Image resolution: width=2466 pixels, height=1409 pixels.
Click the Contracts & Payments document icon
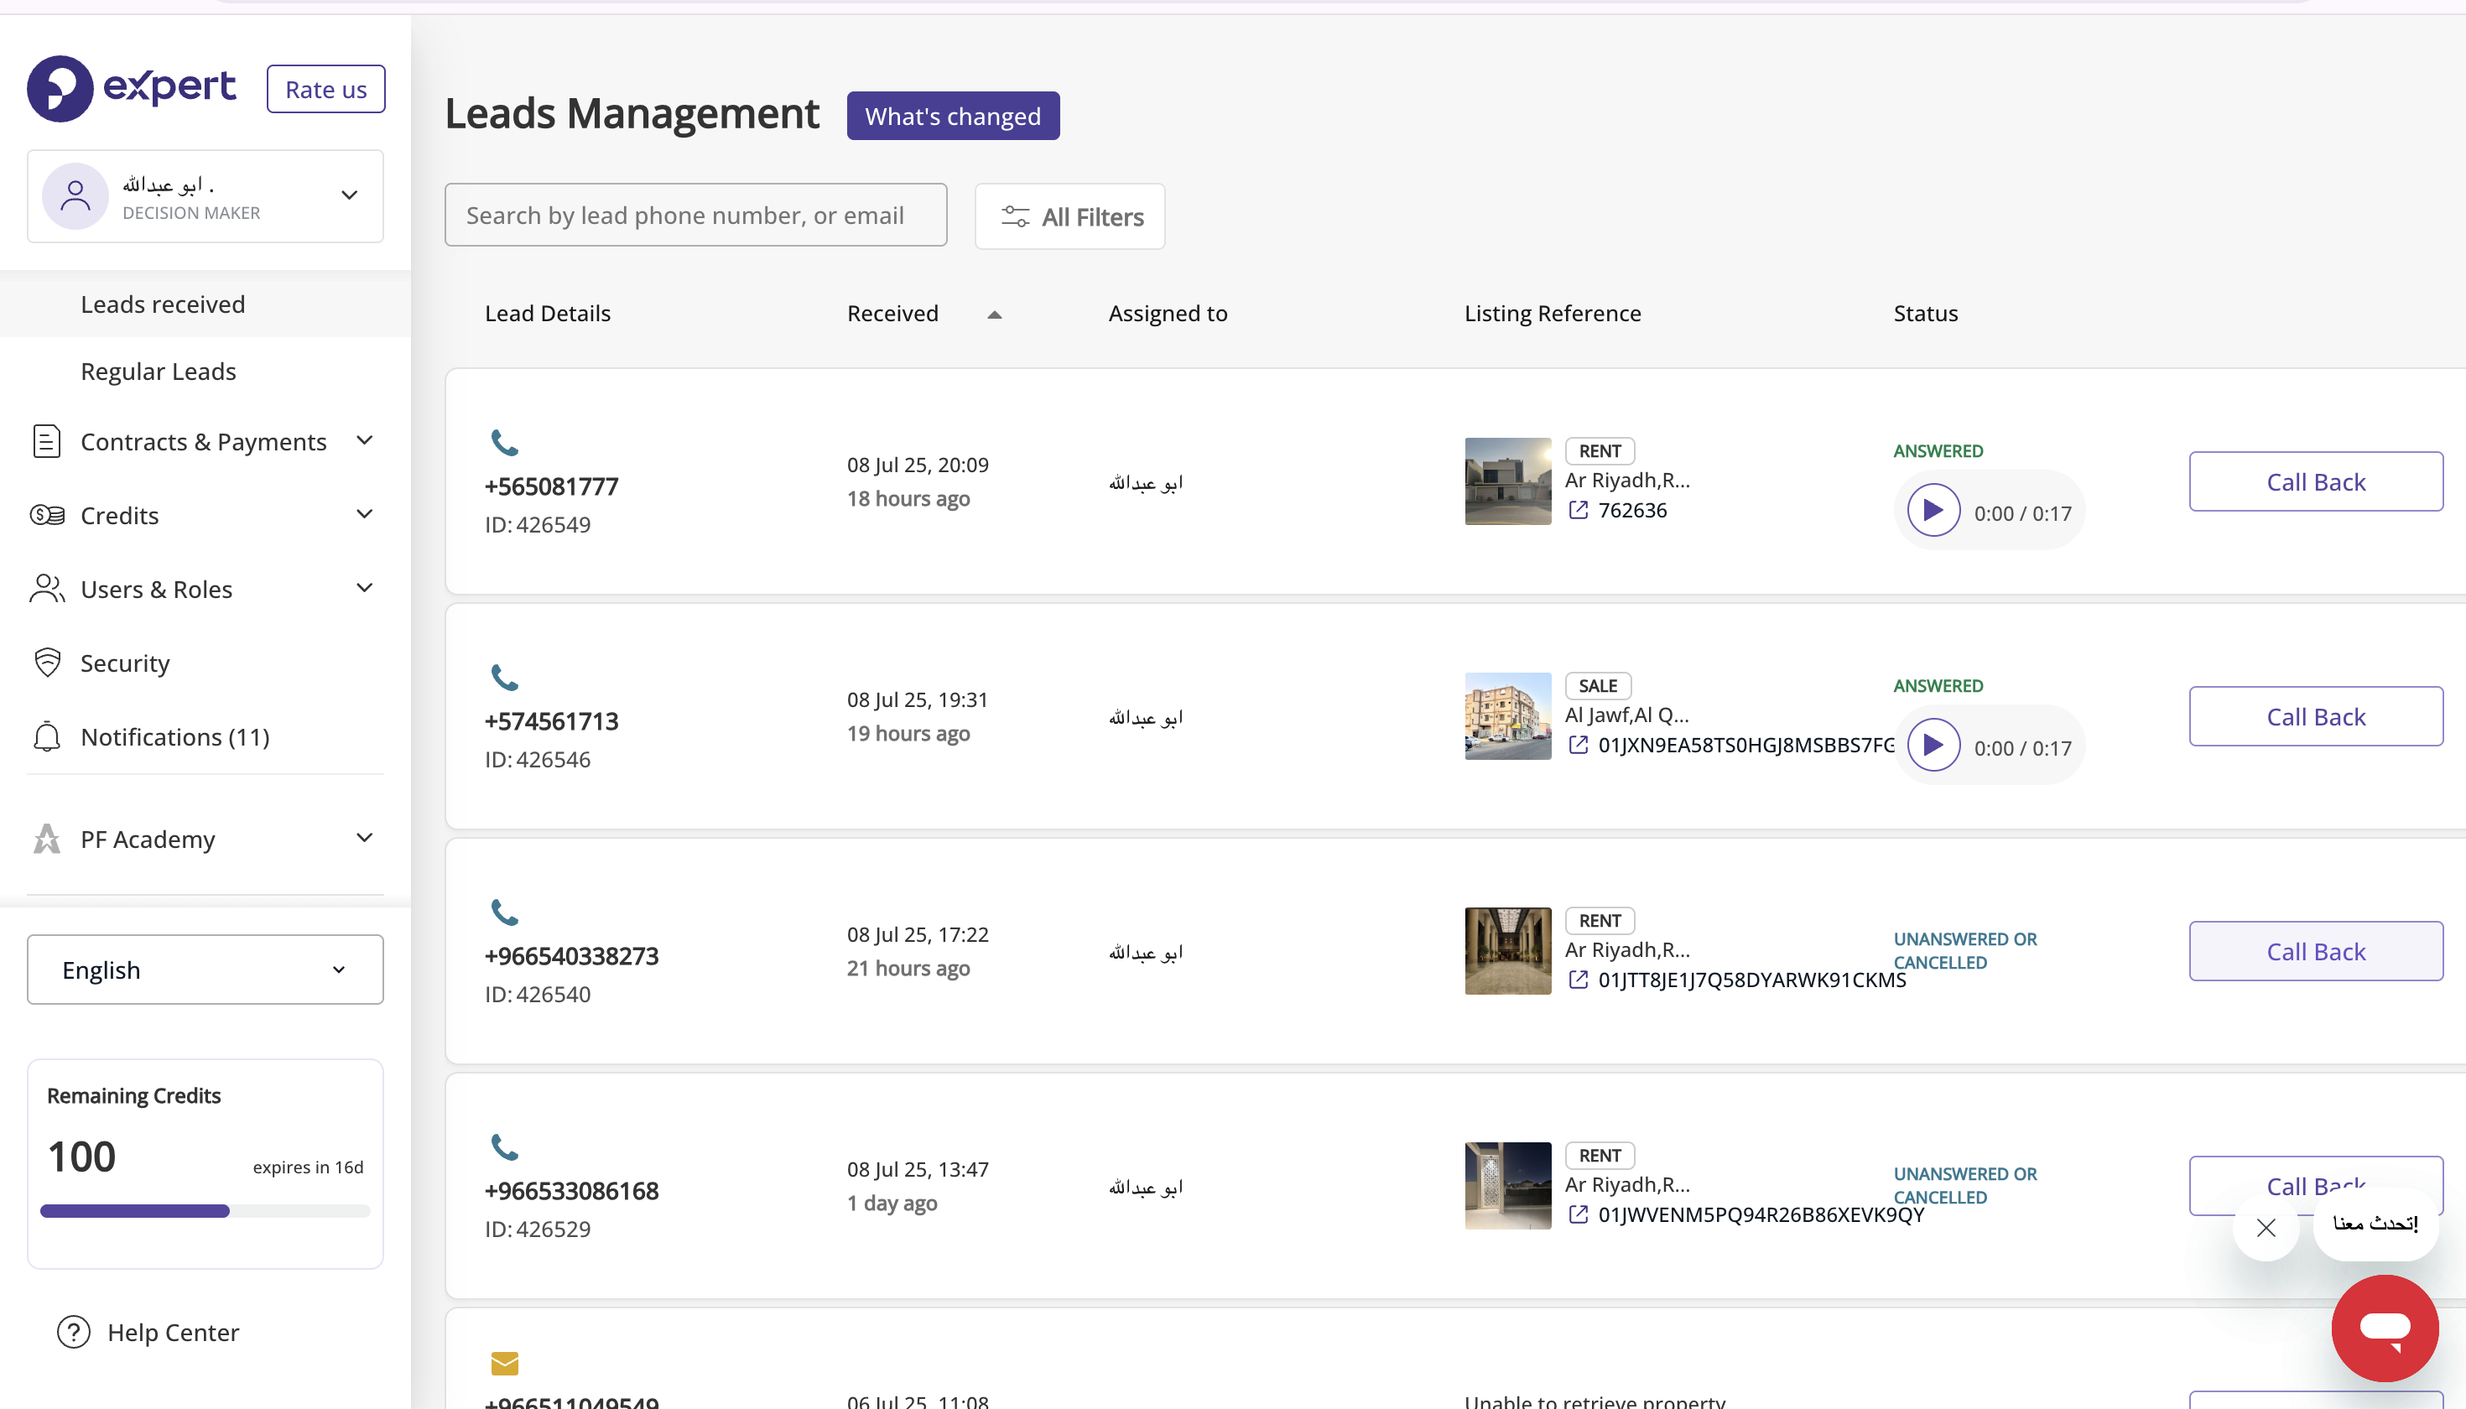pyautogui.click(x=46, y=441)
